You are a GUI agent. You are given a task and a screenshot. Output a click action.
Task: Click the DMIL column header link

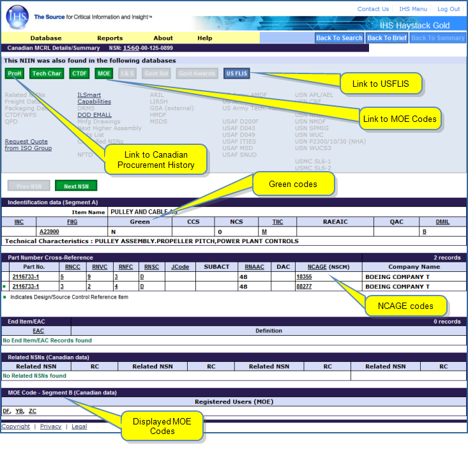click(442, 222)
